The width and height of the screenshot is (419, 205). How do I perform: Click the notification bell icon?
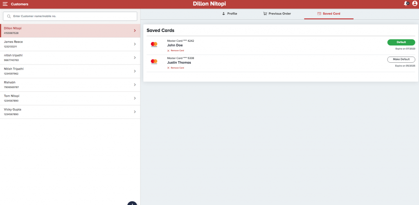[x=406, y=4]
